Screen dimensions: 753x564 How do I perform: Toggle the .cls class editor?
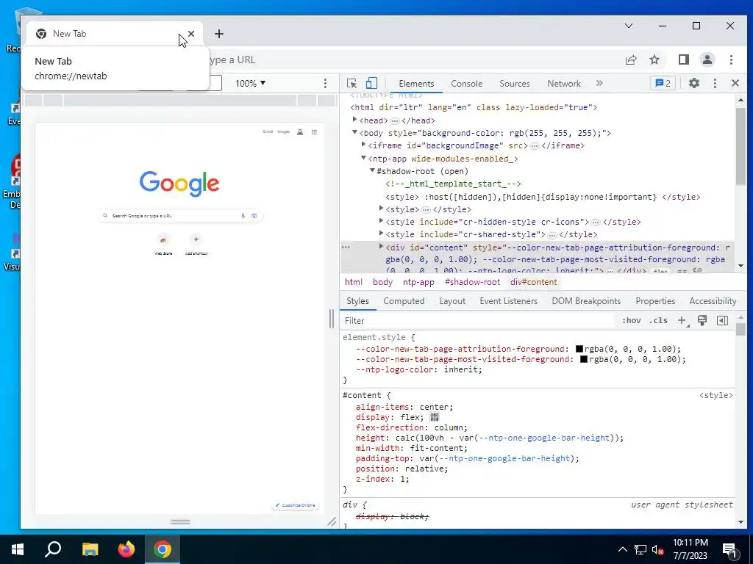658,320
